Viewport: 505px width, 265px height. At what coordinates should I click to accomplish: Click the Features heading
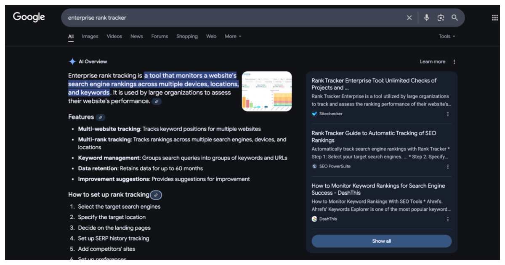point(81,117)
